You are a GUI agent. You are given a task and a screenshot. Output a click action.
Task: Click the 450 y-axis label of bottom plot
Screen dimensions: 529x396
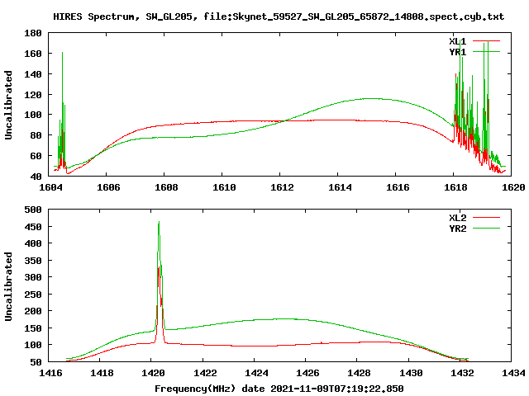tap(33, 227)
